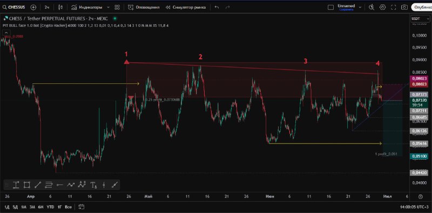This screenshot has width=432, height=213.
Task: Select the chart layout square icon
Action: click(x=330, y=8)
